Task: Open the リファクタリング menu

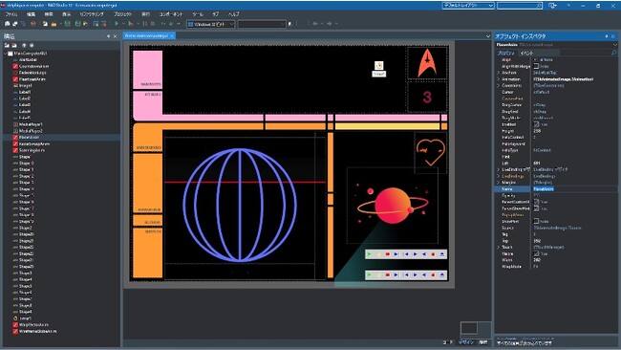Action: click(x=92, y=14)
